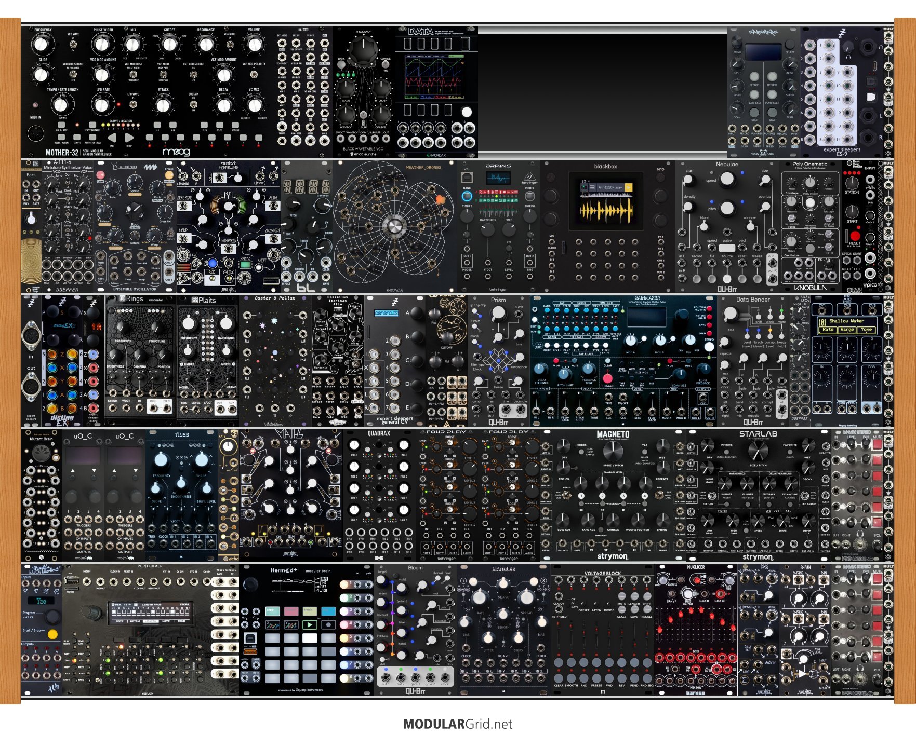This screenshot has height=735, width=916.
Task: Flip the Mother-32 VCA Mode switch
Action: 230,45
